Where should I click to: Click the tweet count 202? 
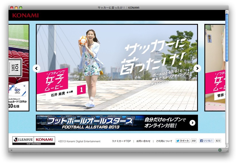194,141
